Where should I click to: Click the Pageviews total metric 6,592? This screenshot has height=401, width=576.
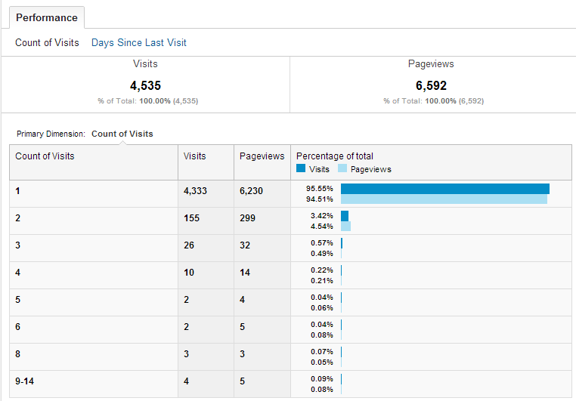tap(431, 86)
